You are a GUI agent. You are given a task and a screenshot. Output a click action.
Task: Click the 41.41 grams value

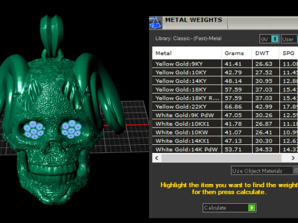point(233,64)
